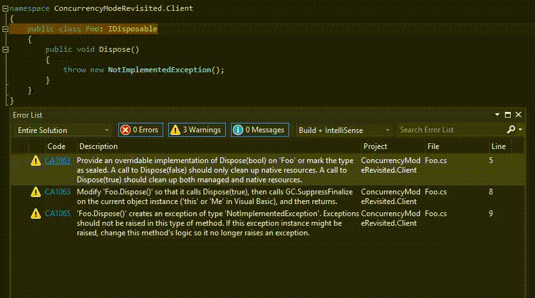The height and width of the screenshot is (298, 535).
Task: Click the project name in the CA1065 row
Action: point(390,218)
